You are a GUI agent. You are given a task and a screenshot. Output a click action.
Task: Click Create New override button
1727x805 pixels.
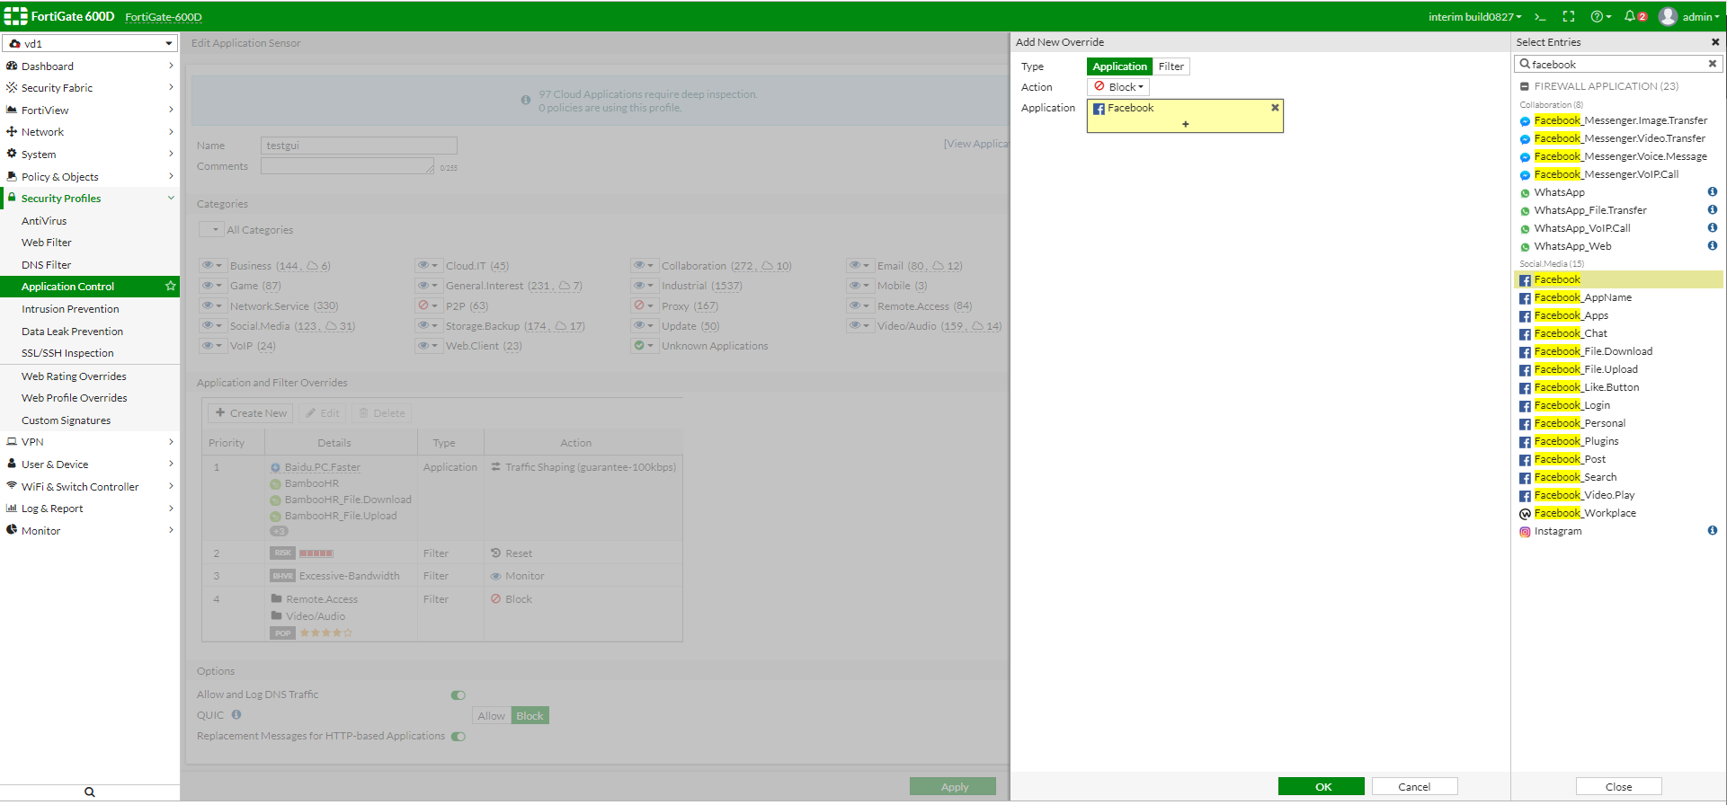251,413
